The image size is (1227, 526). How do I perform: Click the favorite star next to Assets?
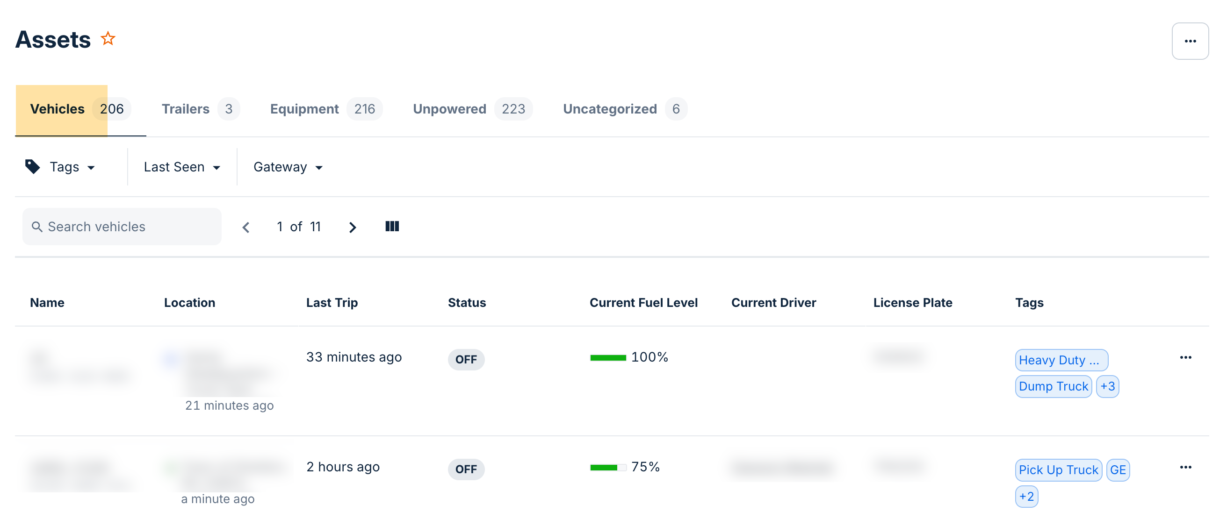tap(108, 39)
